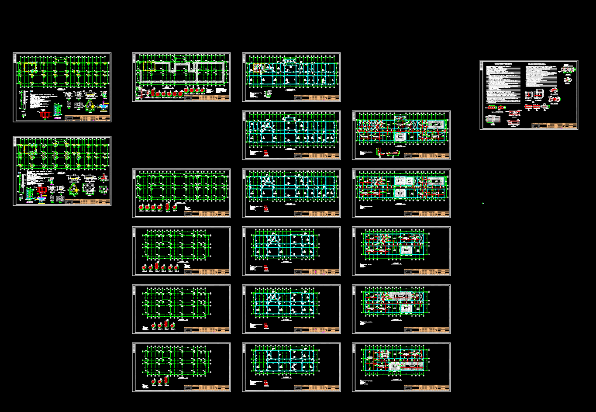The height and width of the screenshot is (412, 596).
Task: Select the sheet with white hatched wall outline
Action: click(181, 77)
